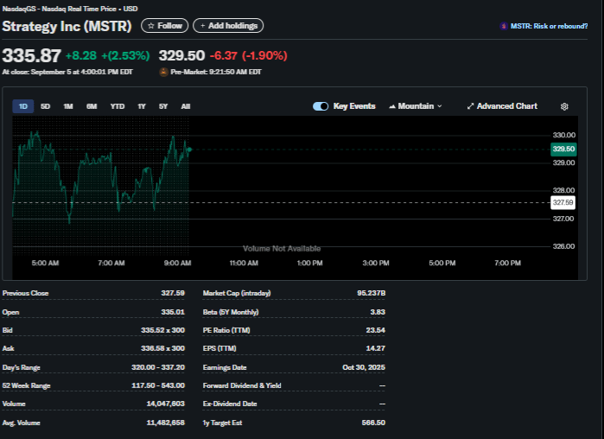Click 1y Target Est value 566.50
This screenshot has width=604, height=439.
tap(373, 423)
